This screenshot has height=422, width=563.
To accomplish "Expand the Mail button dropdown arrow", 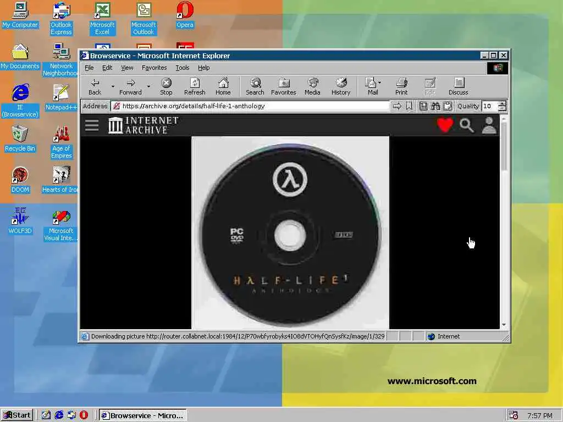I will (x=380, y=82).
